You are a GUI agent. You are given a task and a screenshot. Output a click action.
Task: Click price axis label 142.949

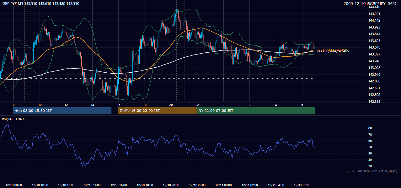pos(375,75)
